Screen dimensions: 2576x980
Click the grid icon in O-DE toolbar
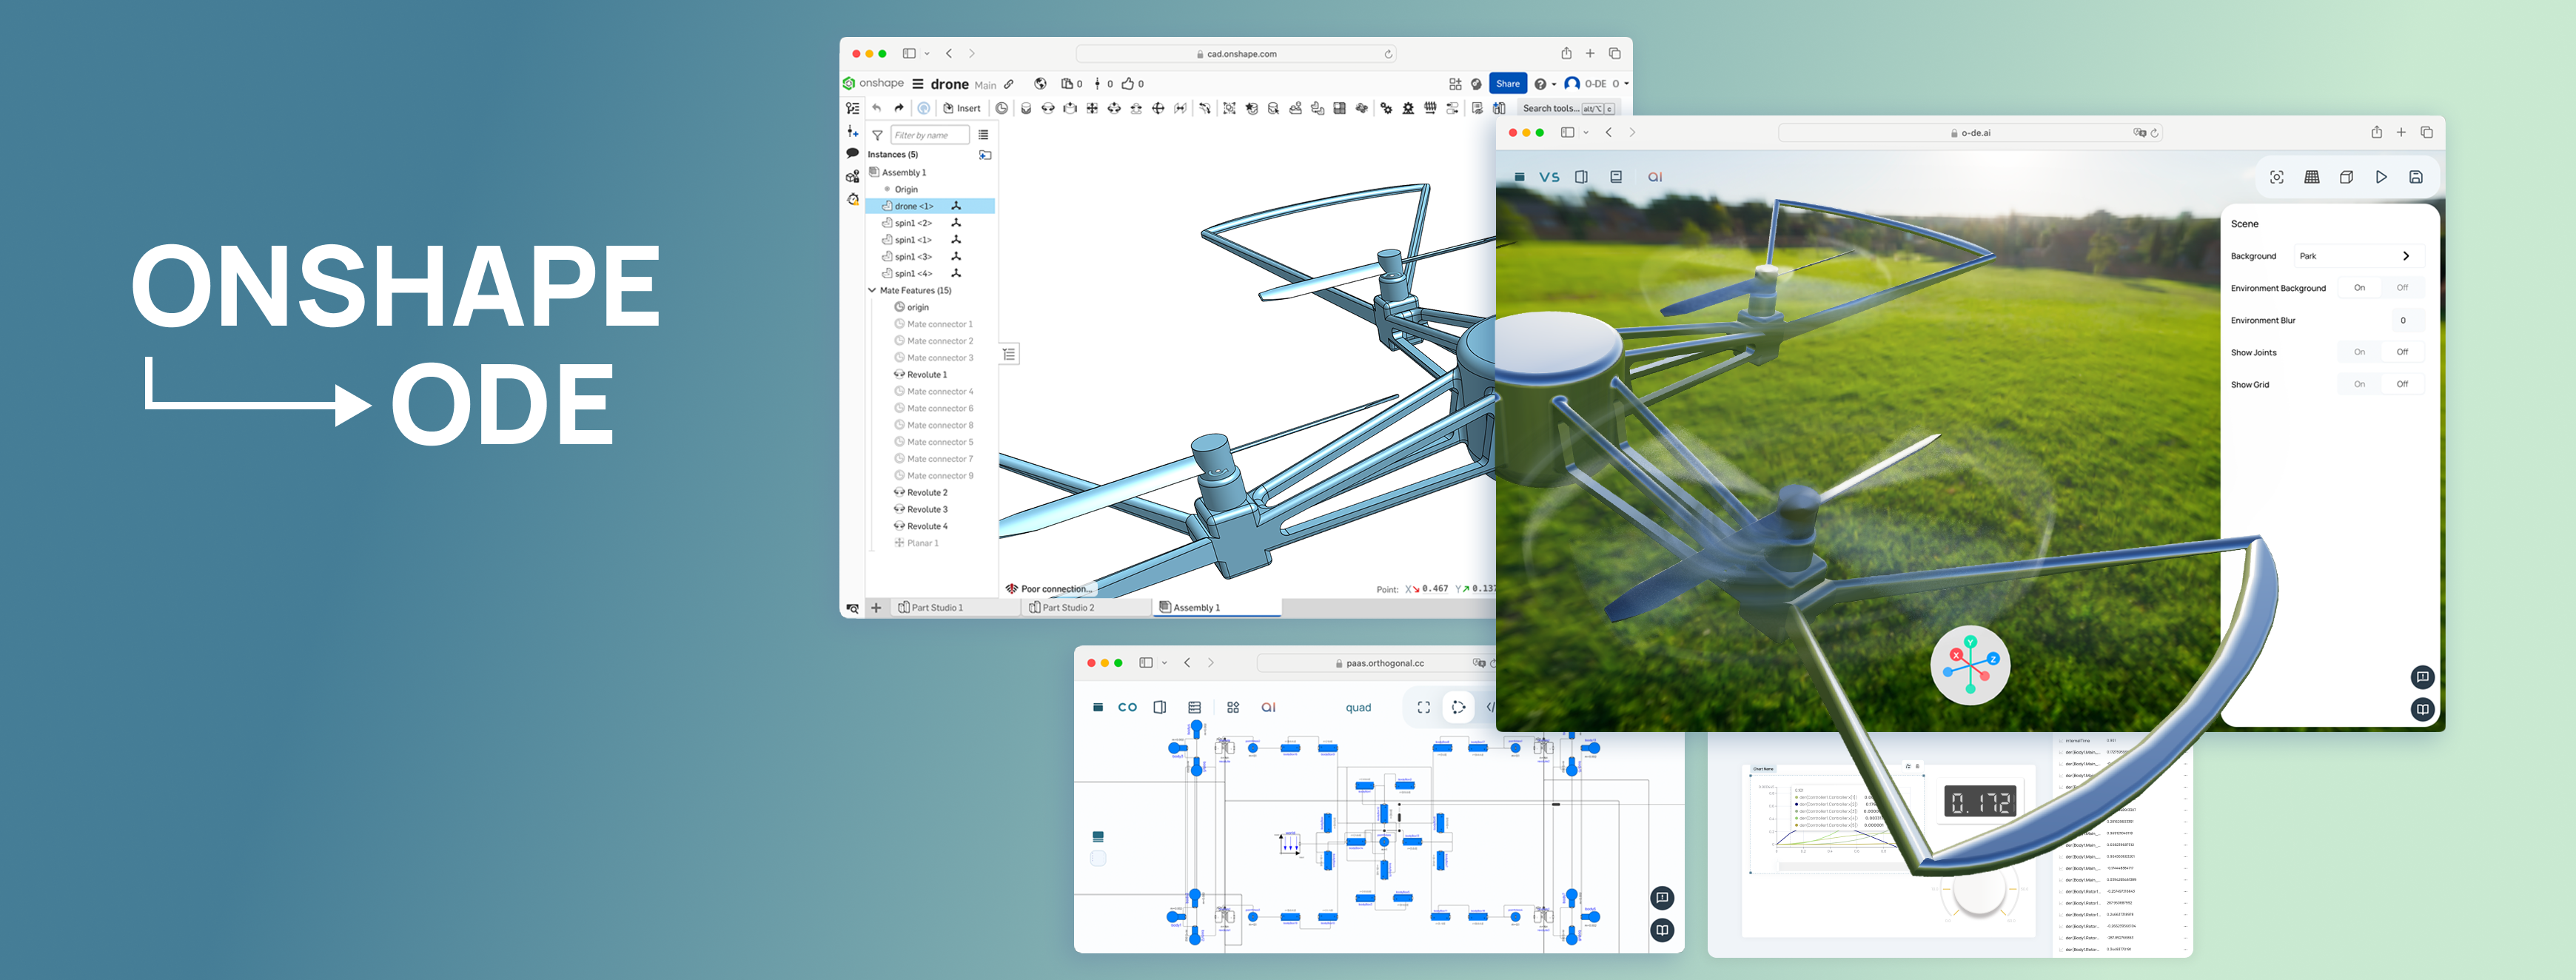(2312, 177)
